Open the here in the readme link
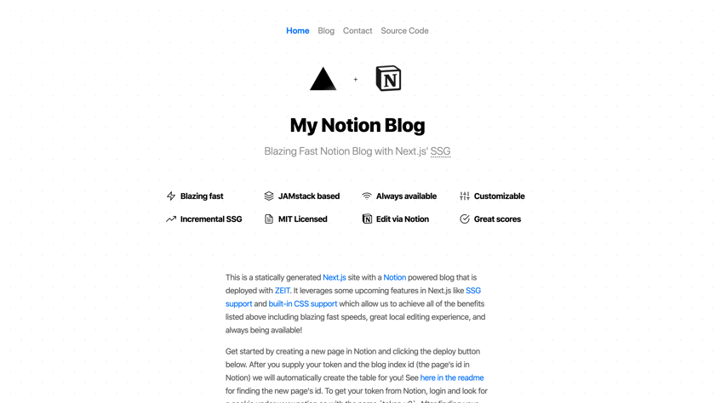Viewport: 715px width, 403px height. 452,377
